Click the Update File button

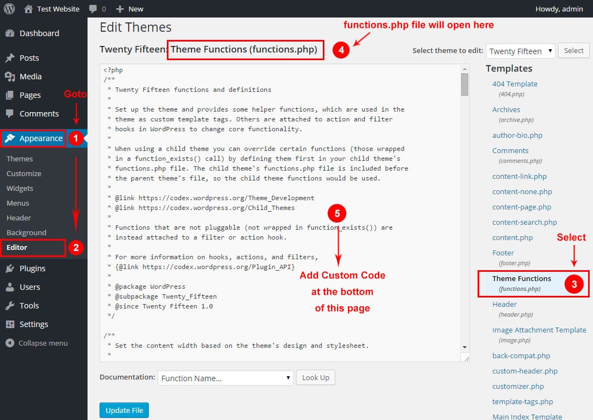coord(124,410)
